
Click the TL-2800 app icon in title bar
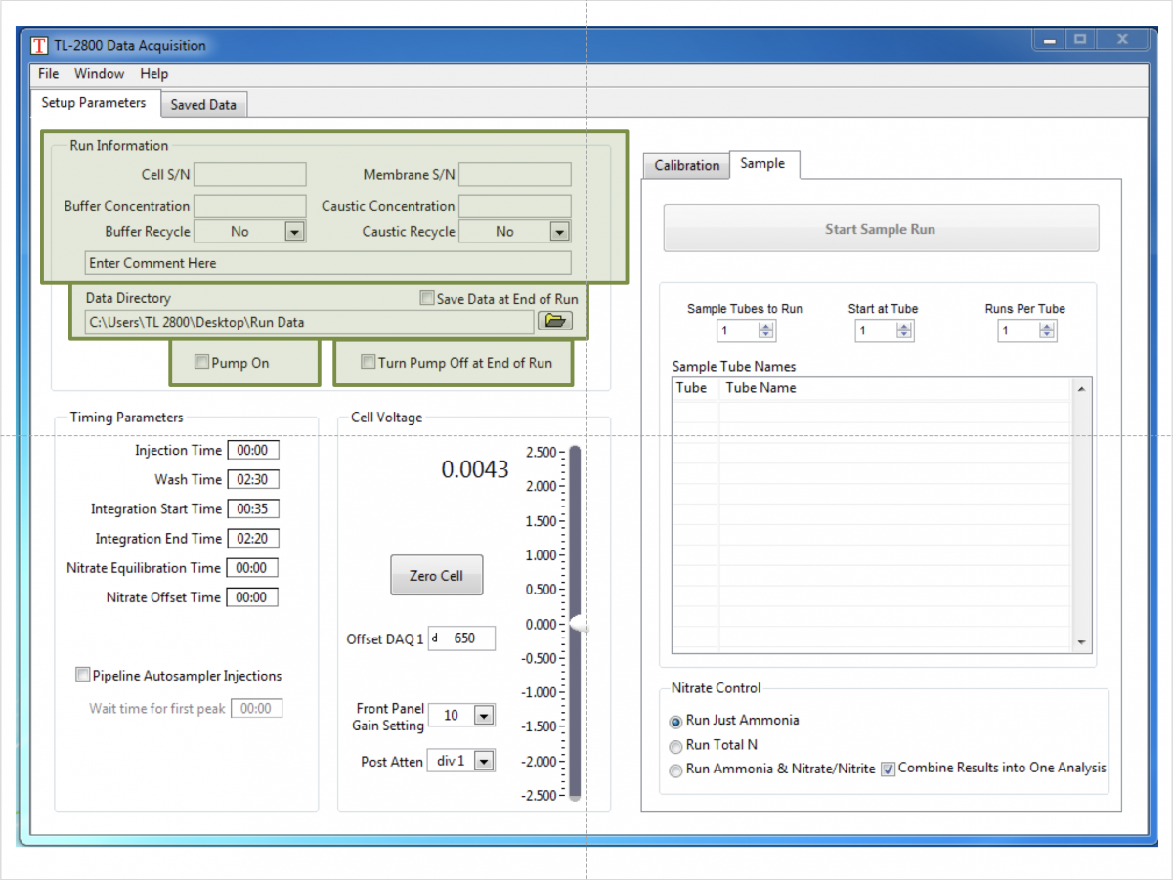[39, 45]
